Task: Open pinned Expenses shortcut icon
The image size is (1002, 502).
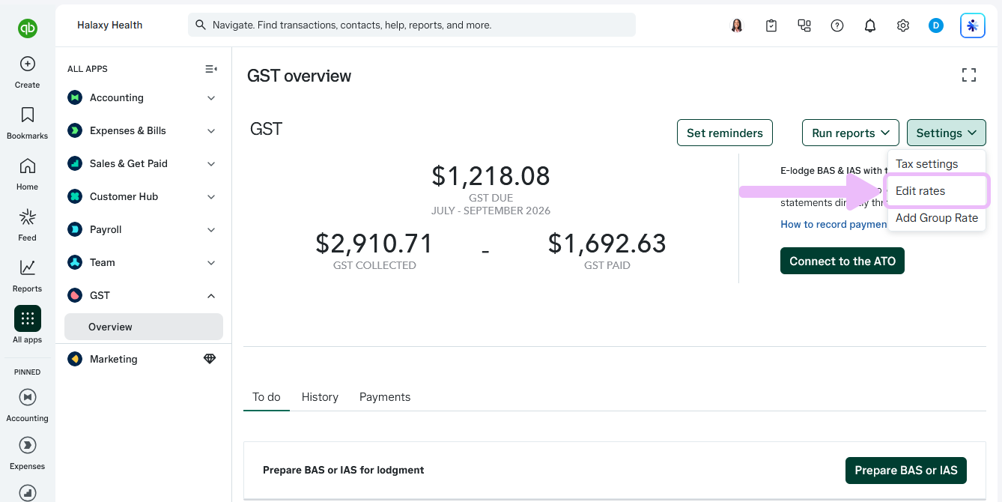Action: (x=28, y=445)
